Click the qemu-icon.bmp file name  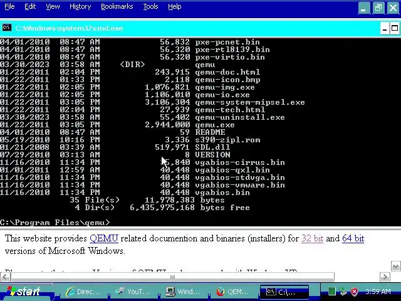pos(227,80)
